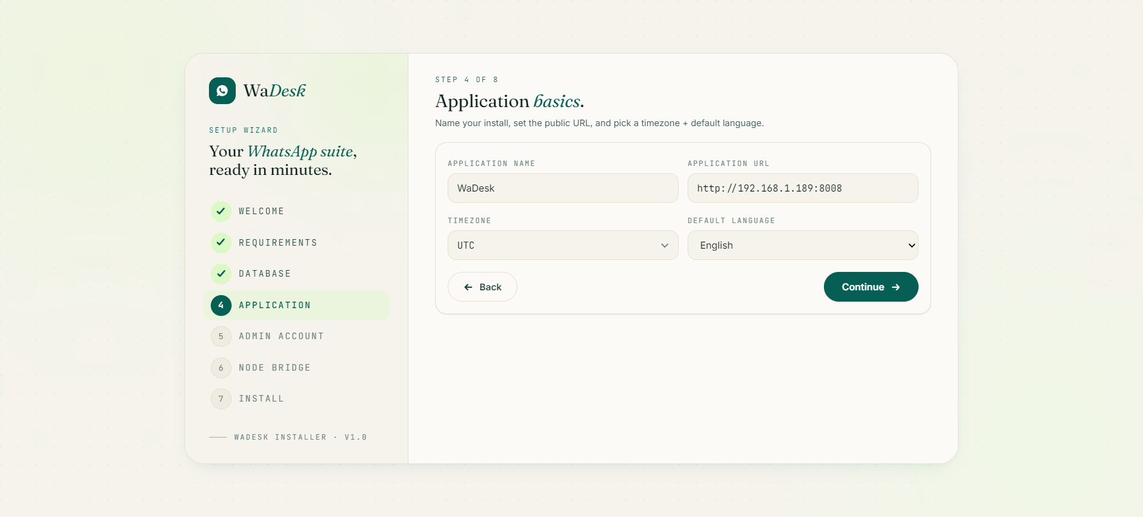The width and height of the screenshot is (1143, 517).
Task: Click the 'STEP 4 OF 8' text
Action: (467, 80)
